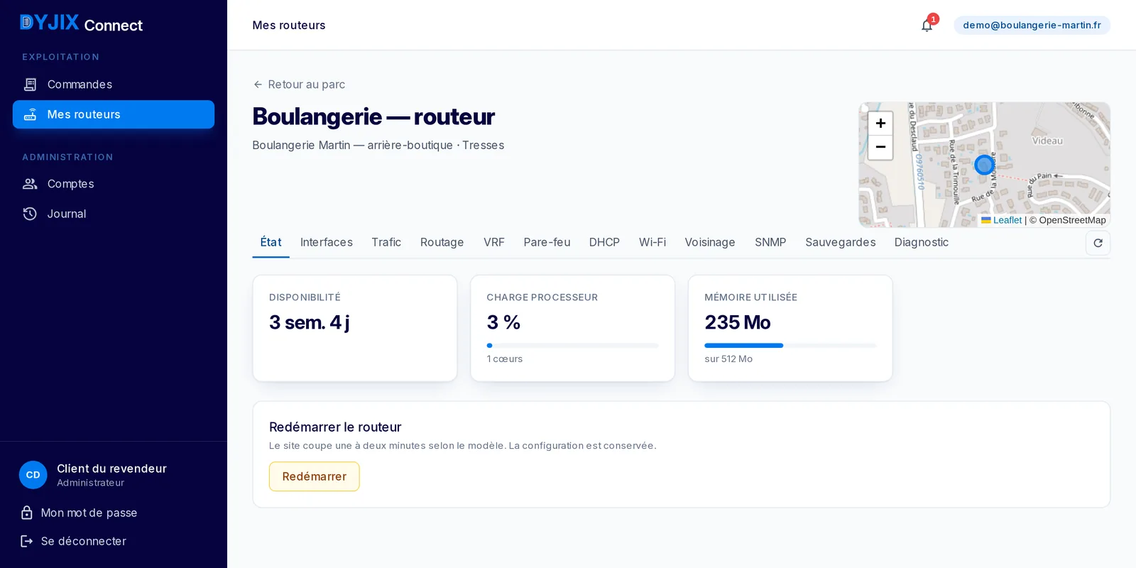Click the Redémarrer button
This screenshot has width=1136, height=568.
315,476
